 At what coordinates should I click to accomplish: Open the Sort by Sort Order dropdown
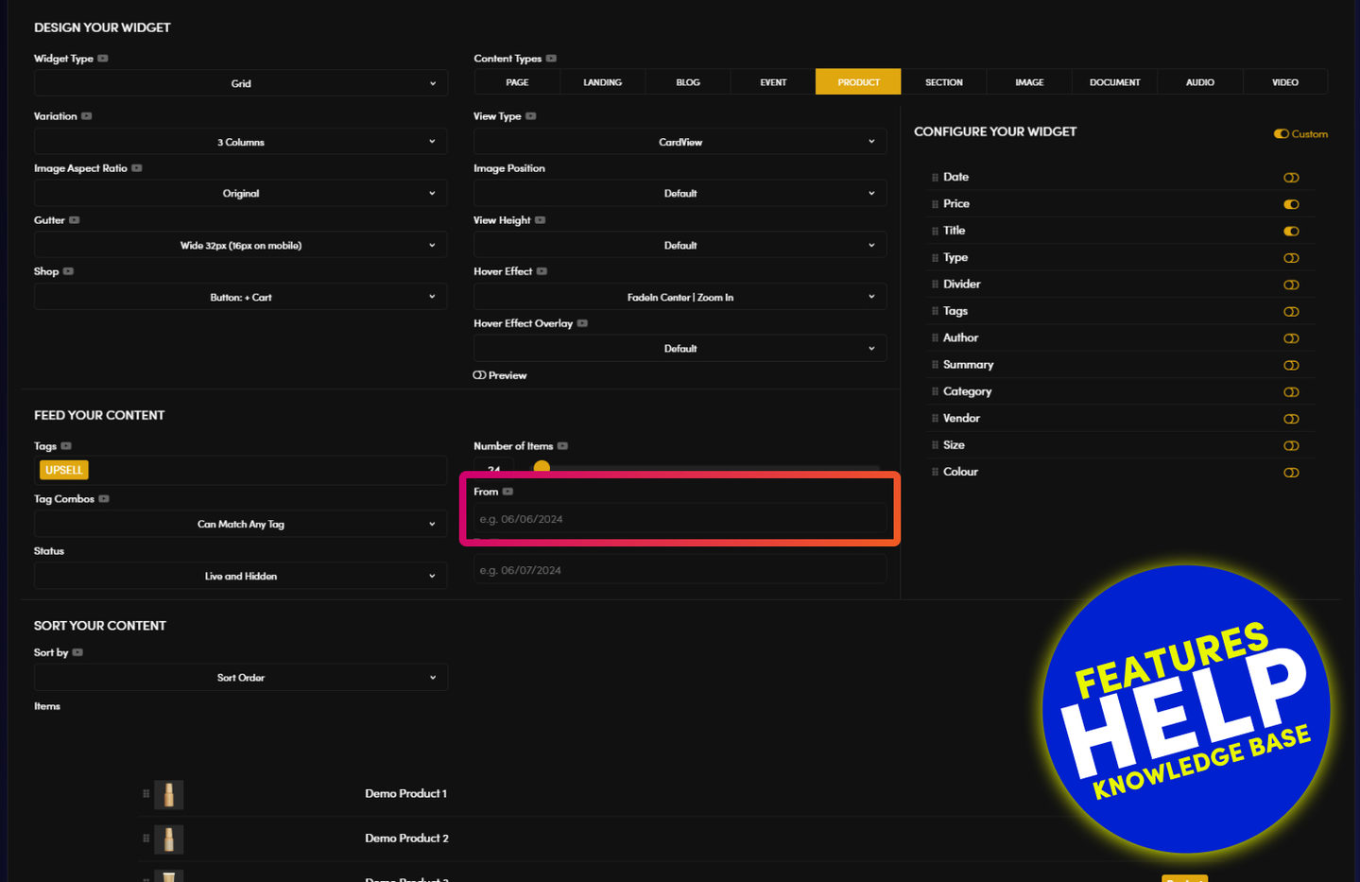click(241, 678)
